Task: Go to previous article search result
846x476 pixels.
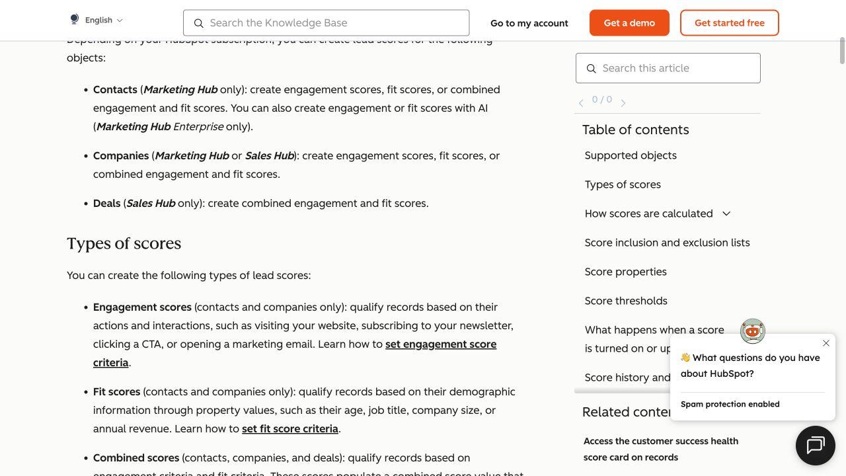Action: tap(581, 102)
